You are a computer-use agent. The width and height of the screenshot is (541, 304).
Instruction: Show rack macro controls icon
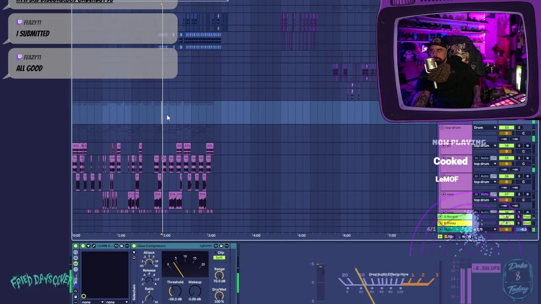coord(76,252)
